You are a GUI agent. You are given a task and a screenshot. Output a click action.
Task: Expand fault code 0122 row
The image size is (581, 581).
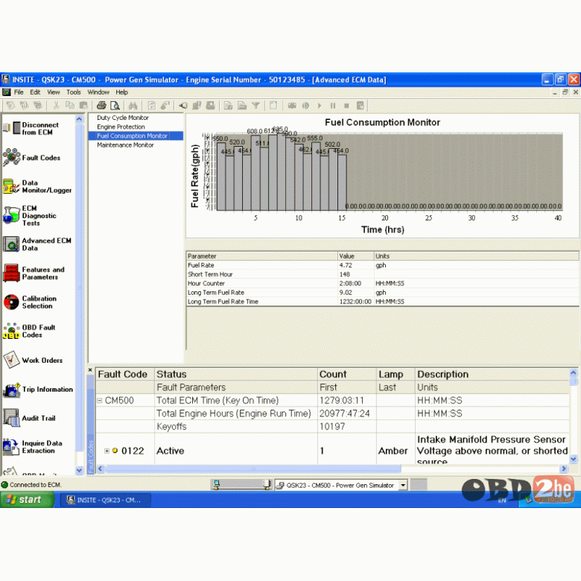point(107,451)
